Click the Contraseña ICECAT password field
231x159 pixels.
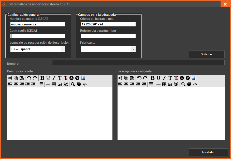point(38,36)
